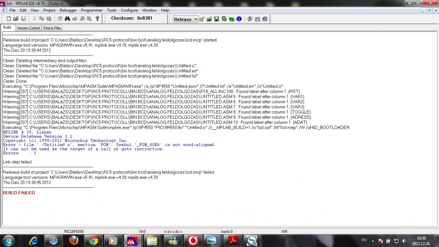Open Safari from the taskbar
This screenshot has width=439, height=247.
pos(54,241)
